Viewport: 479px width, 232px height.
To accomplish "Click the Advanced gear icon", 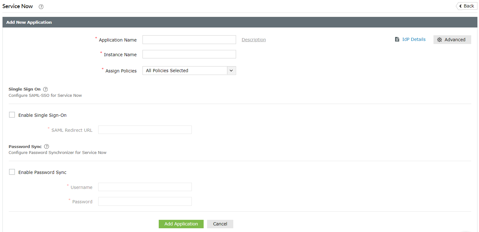I will [x=440, y=40].
